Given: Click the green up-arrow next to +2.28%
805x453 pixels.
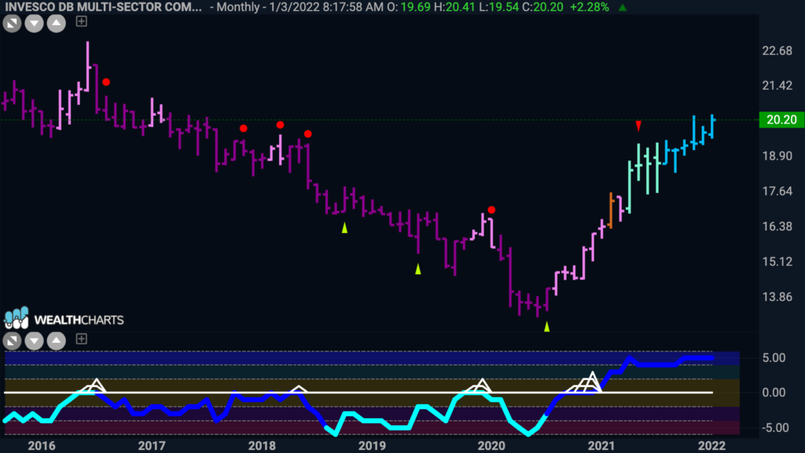Looking at the screenshot, I should [623, 8].
